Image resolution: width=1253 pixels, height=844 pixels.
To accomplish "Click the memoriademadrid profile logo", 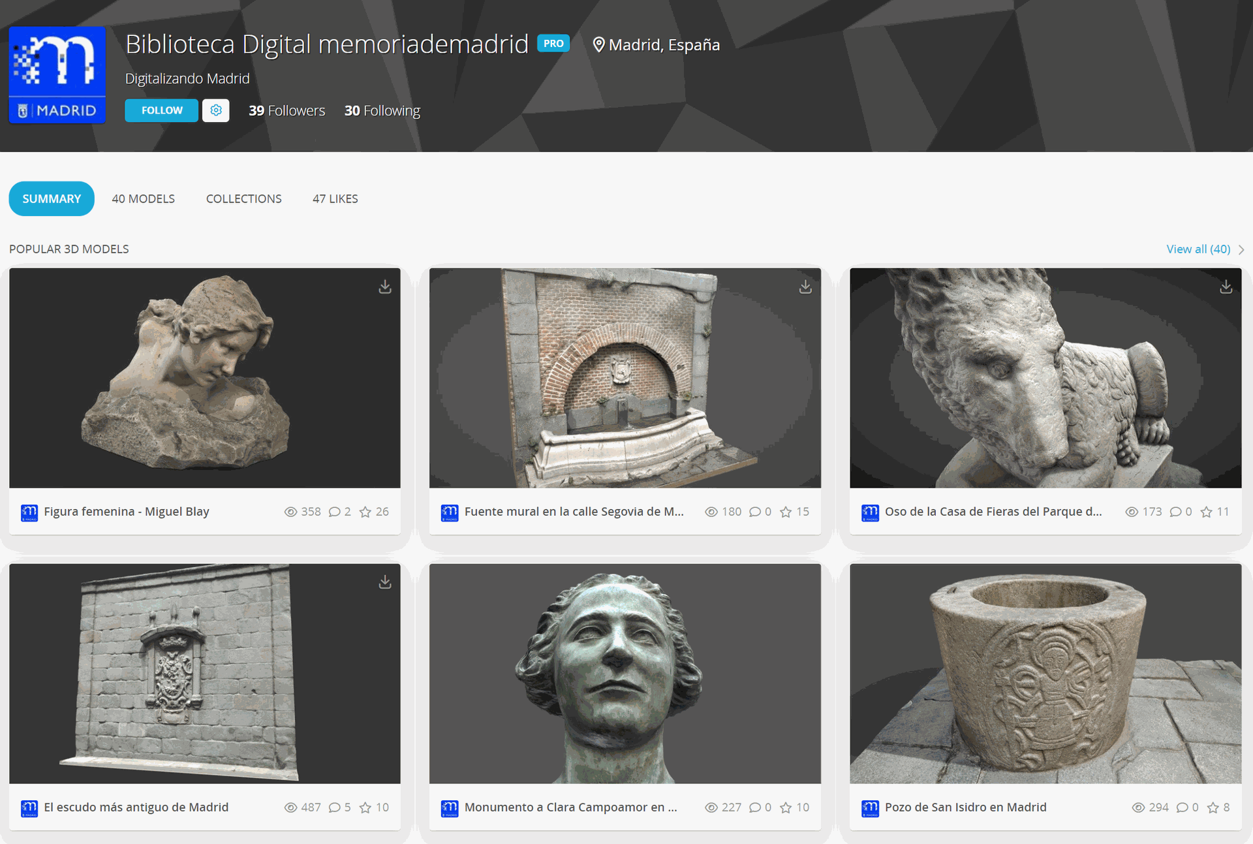I will point(57,74).
